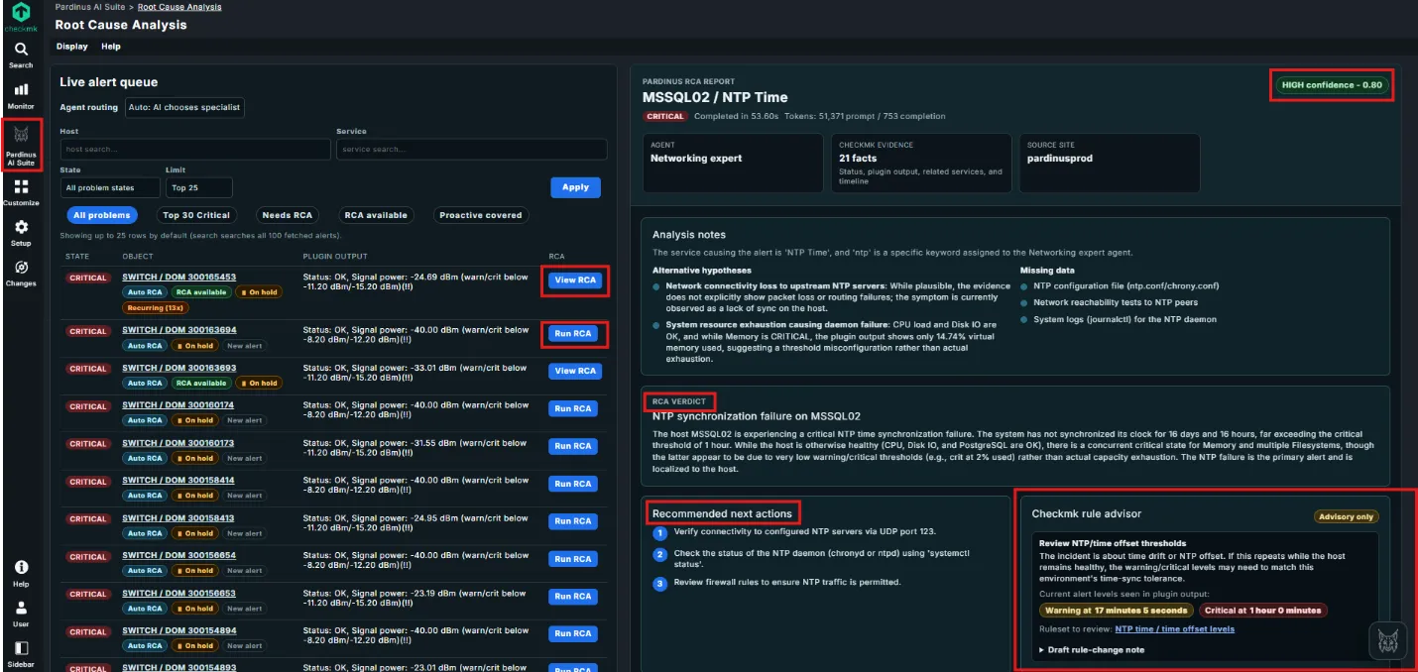
Task: Click the Root Cause Analysis breadcrumb link
Action: [179, 7]
